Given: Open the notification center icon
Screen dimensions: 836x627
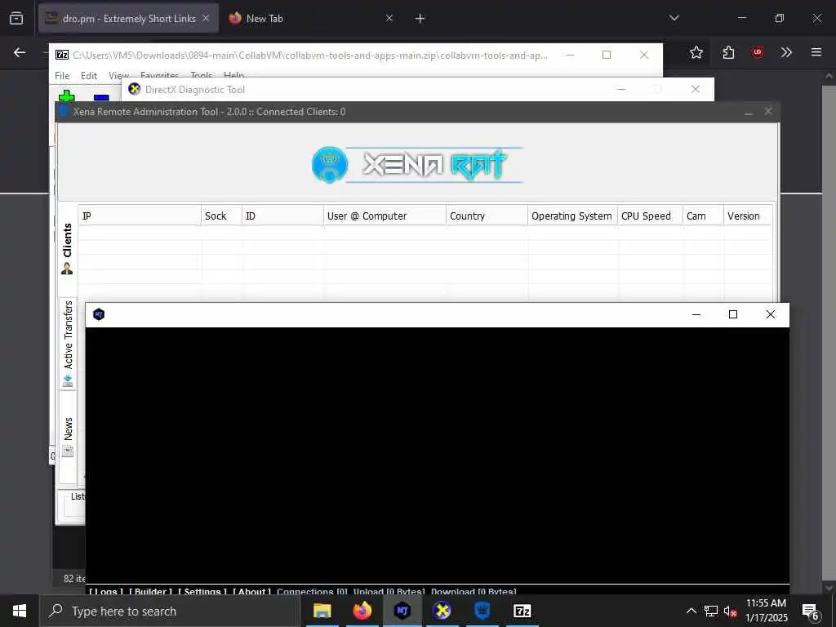Looking at the screenshot, I should pyautogui.click(x=811, y=611).
